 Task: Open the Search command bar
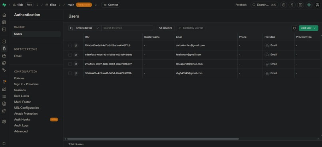(264, 5)
